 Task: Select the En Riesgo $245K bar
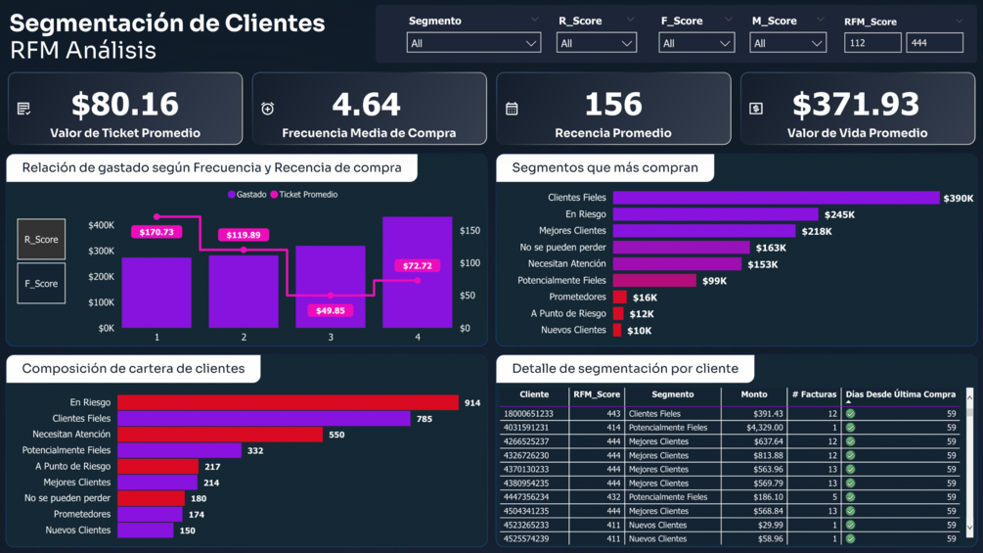point(715,214)
